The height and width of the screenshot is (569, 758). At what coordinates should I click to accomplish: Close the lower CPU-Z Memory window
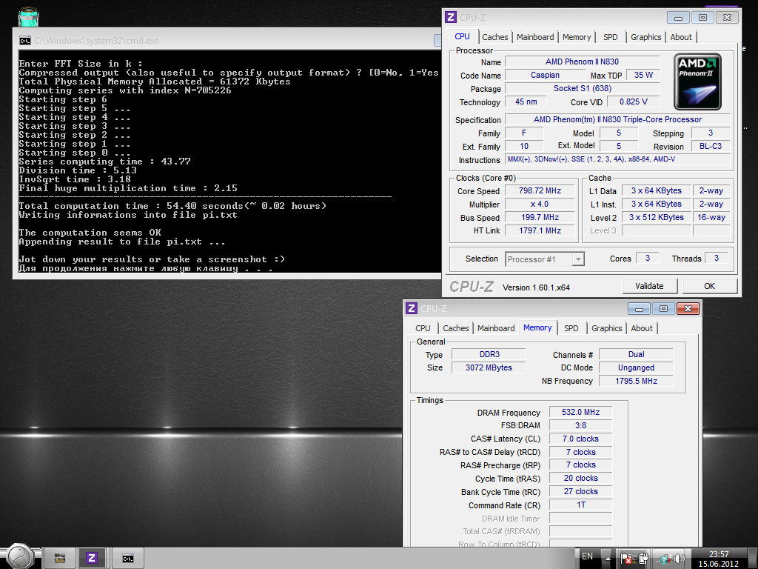tap(688, 309)
